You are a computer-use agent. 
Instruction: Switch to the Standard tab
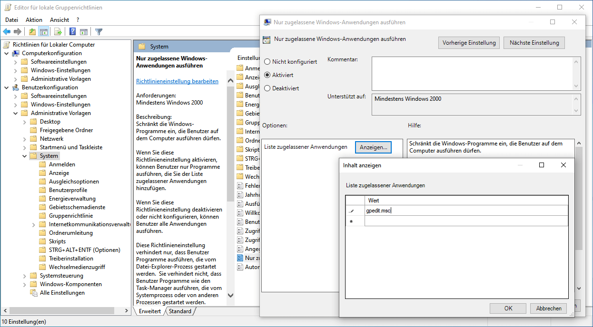coord(179,311)
